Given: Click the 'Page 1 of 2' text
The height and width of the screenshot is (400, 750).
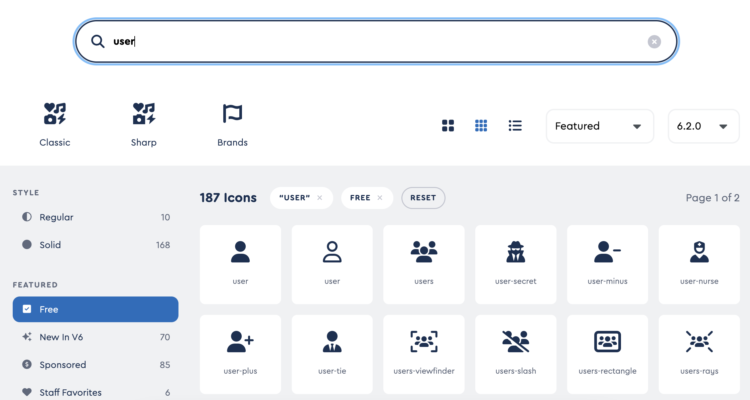Looking at the screenshot, I should [713, 198].
